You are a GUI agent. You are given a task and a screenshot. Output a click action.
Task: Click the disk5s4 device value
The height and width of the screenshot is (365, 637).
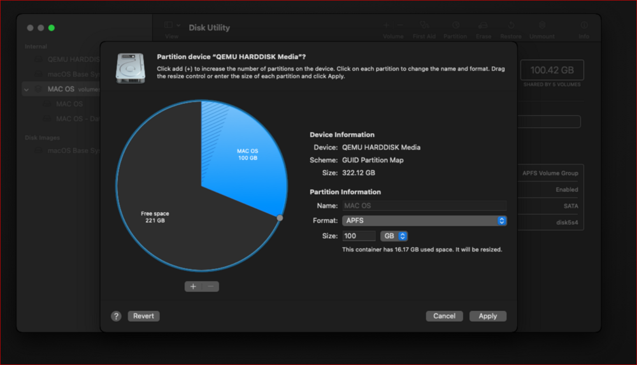(567, 223)
